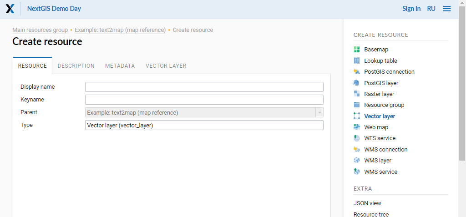Select PostGIS connection resource type
Screen dimensions: 466x217
coord(390,71)
